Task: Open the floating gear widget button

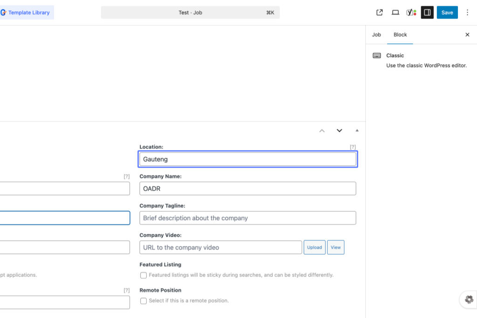Action: (x=469, y=299)
